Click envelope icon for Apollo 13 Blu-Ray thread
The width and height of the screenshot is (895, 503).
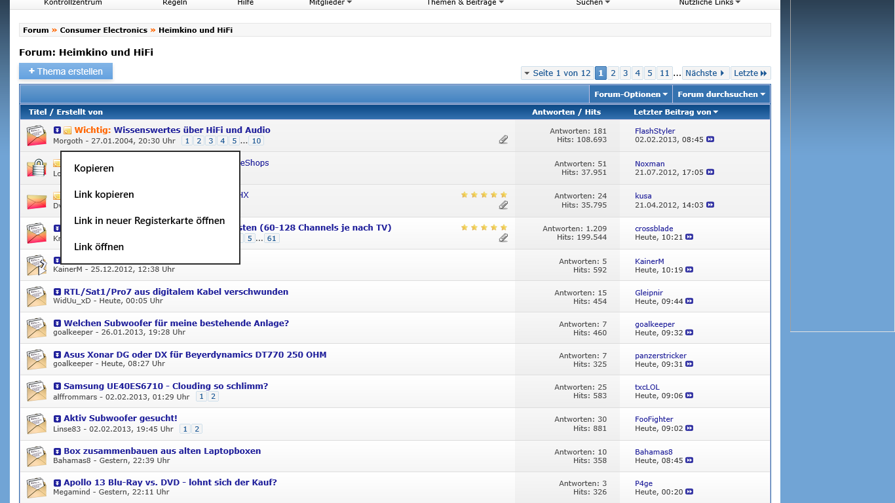click(x=36, y=487)
